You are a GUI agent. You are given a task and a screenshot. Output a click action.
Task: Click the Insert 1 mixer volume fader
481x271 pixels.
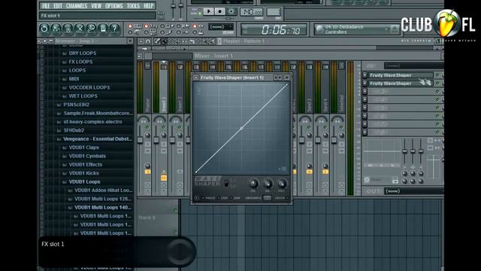pos(156,140)
